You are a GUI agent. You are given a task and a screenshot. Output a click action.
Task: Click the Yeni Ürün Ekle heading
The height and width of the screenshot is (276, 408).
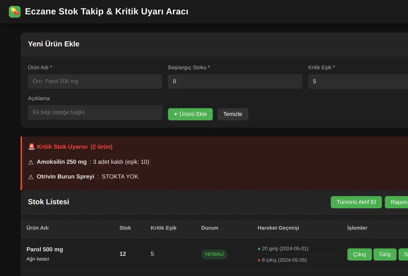click(x=54, y=44)
